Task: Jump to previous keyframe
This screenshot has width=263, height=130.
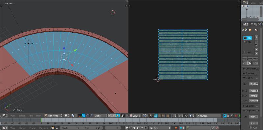Action: (x=131, y=128)
